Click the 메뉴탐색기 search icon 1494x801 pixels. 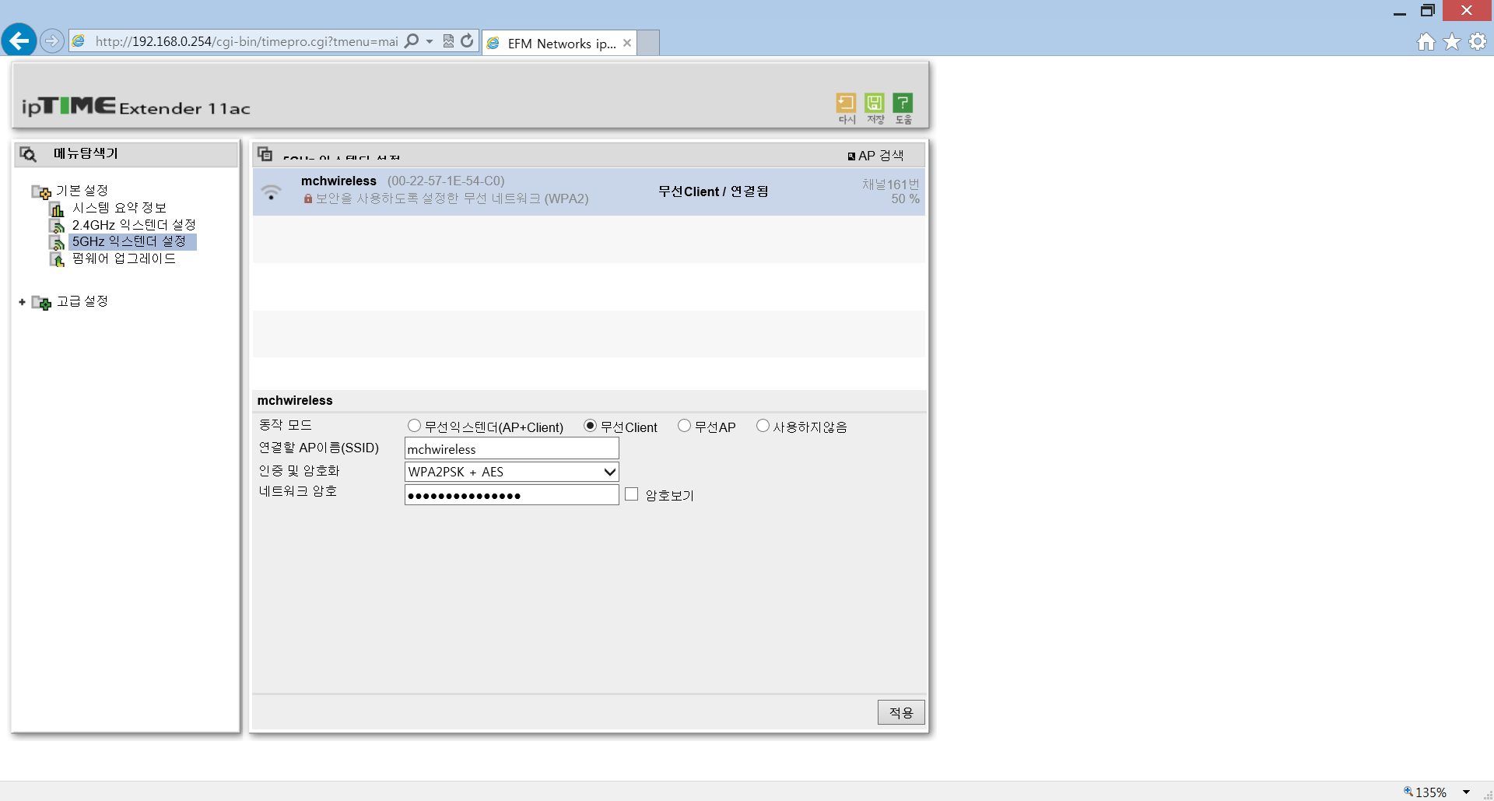28,154
